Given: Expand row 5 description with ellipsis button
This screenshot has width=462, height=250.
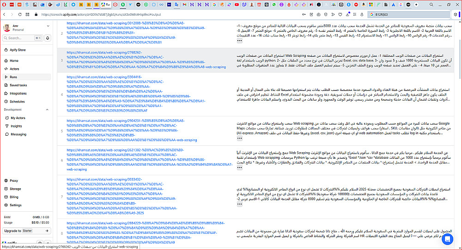Looking at the screenshot, I should point(239,138).
